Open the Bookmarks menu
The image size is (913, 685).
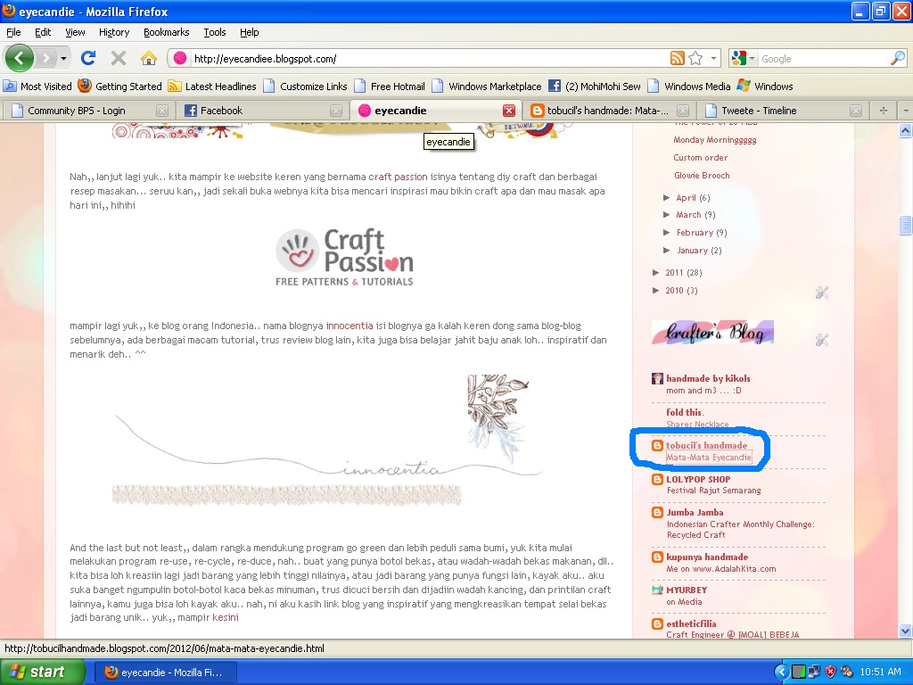pyautogui.click(x=167, y=32)
